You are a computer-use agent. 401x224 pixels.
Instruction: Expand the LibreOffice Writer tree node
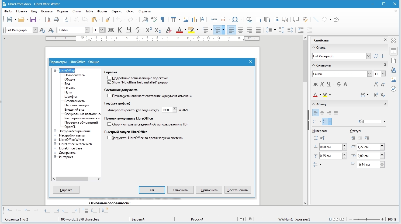tap(55, 139)
